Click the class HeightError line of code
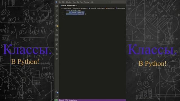This screenshot has width=180, height=101. pyautogui.click(x=74, y=10)
